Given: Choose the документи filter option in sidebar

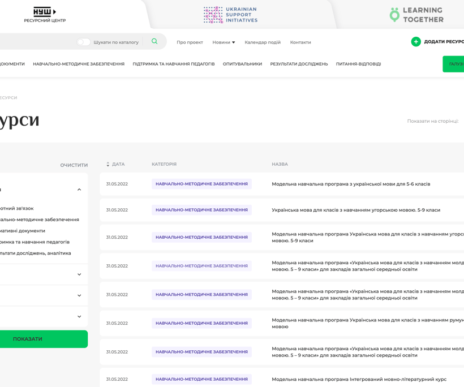Looking at the screenshot, I should 23,231.
